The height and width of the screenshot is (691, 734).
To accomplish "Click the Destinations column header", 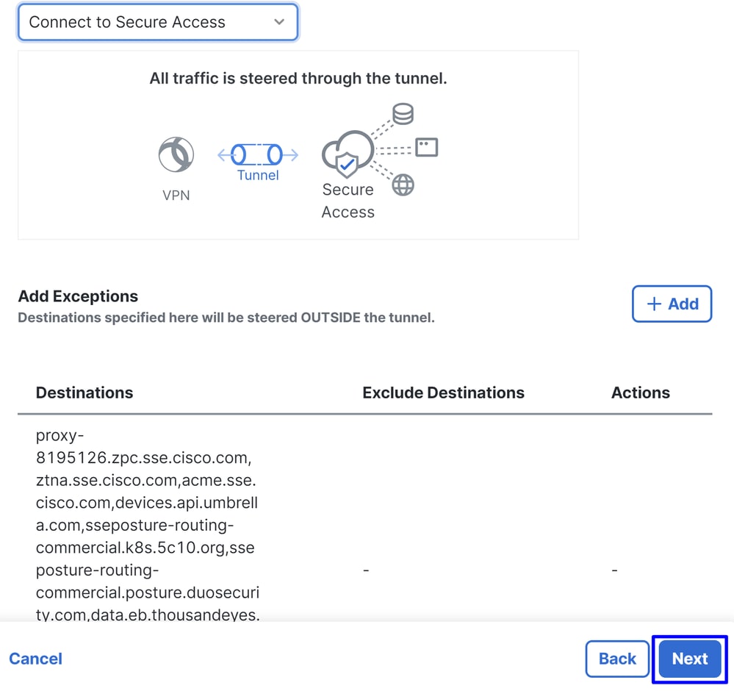I will pyautogui.click(x=84, y=393).
